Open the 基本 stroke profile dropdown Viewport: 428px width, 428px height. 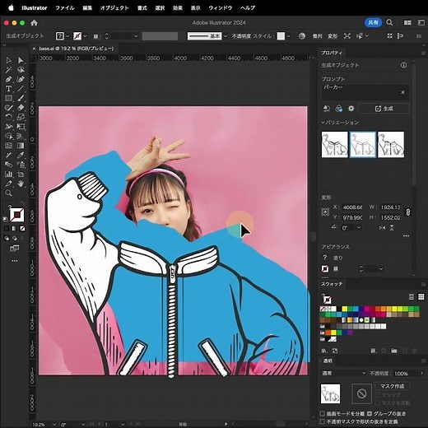click(x=226, y=36)
